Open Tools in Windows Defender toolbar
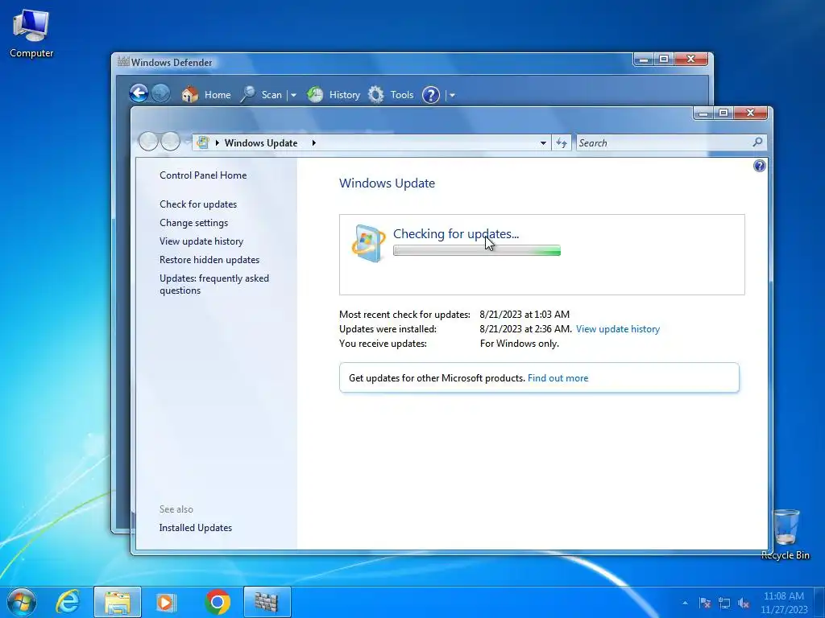Screen dimensions: 825x618 (391, 95)
